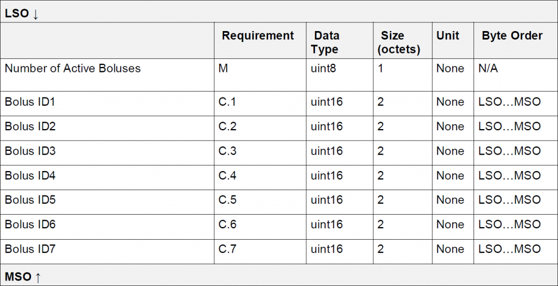Select the C.7 requirement cell

[228, 249]
